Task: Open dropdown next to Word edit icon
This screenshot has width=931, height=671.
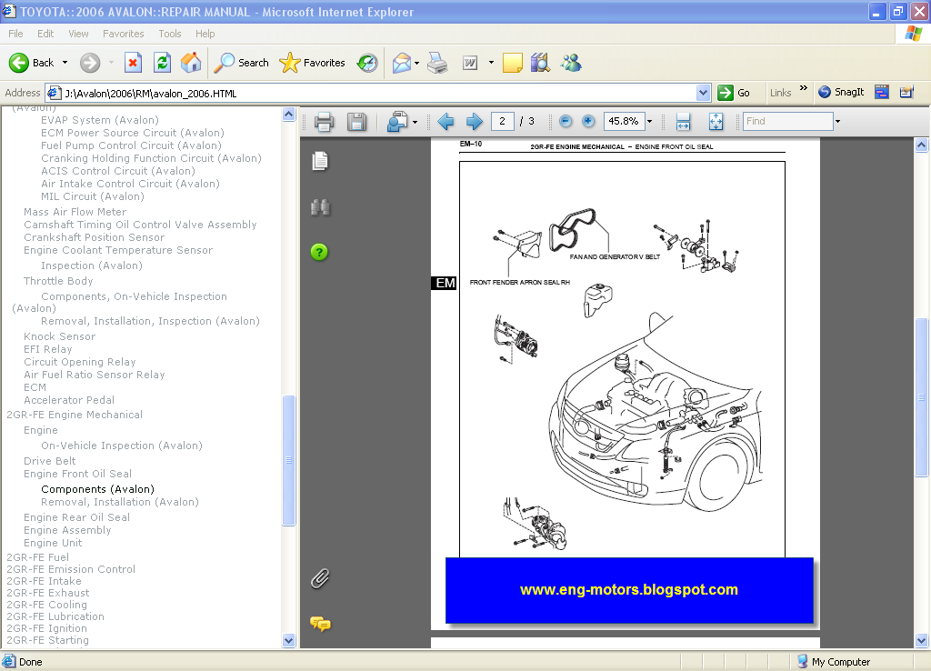Action: point(491,63)
